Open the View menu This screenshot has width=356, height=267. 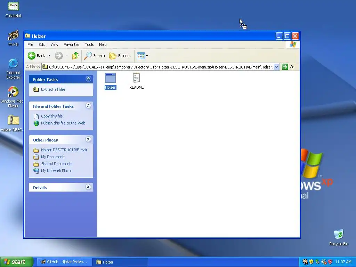(x=54, y=44)
